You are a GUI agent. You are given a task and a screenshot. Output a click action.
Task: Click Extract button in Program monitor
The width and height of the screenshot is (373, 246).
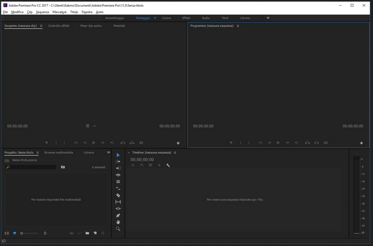point(317,143)
